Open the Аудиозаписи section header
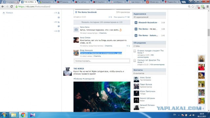Image resolution: width=210 pixels, height=118 pixels. (x=149, y=14)
